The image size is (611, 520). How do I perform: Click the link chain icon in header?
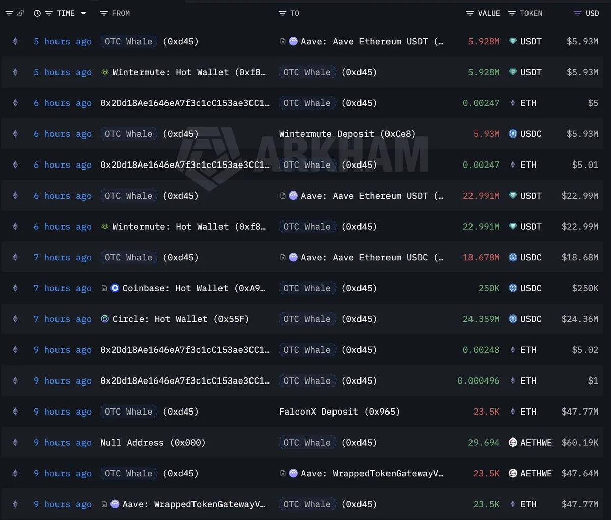click(21, 13)
